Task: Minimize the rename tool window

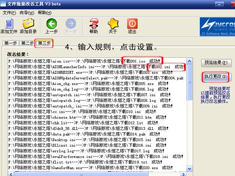Action: (x=219, y=4)
